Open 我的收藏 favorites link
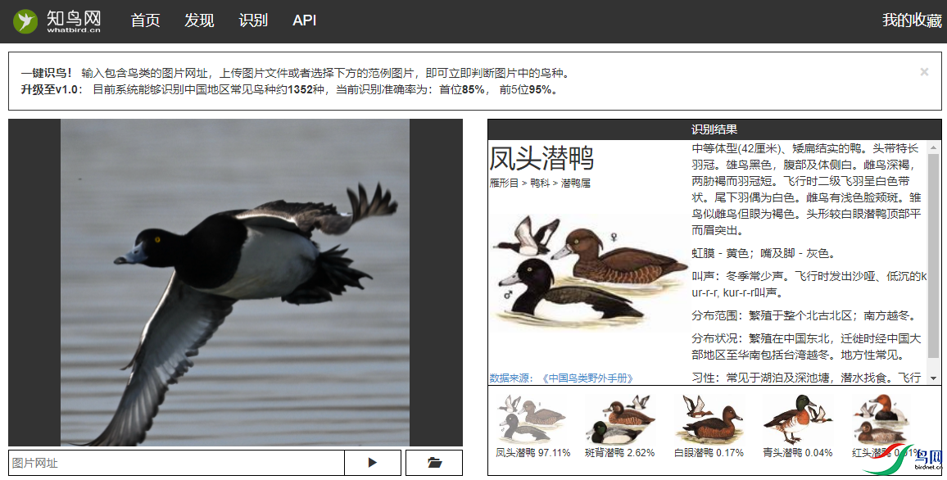This screenshot has width=947, height=480. [x=912, y=20]
